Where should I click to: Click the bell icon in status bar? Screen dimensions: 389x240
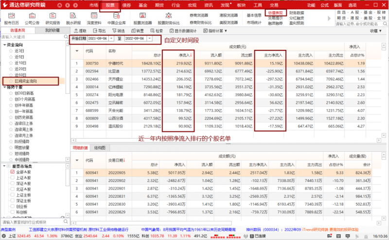366,236
